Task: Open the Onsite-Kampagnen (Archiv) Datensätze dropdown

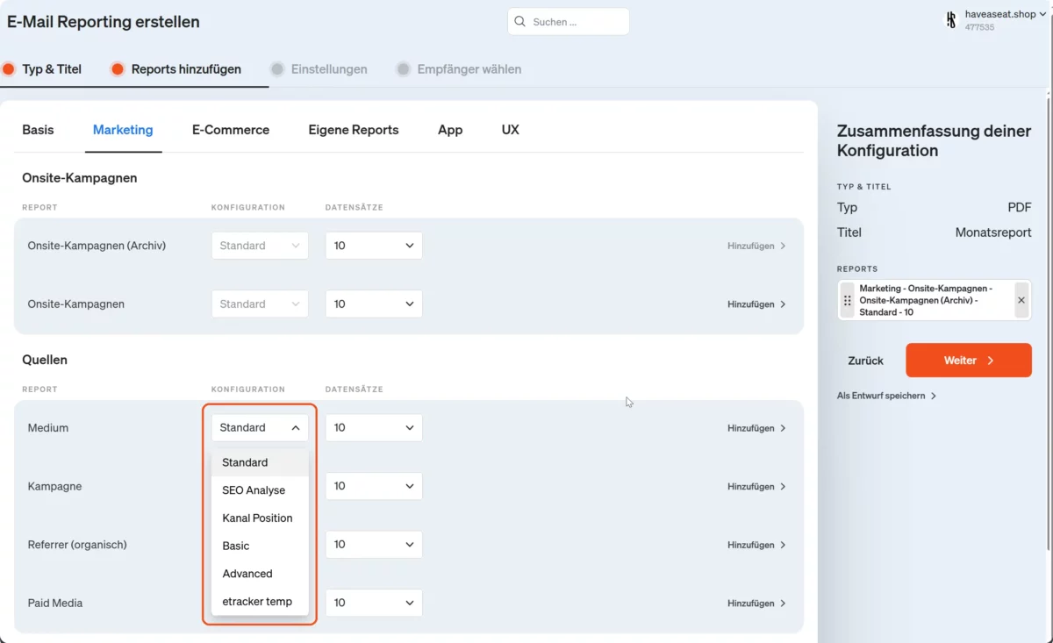Action: tap(374, 246)
